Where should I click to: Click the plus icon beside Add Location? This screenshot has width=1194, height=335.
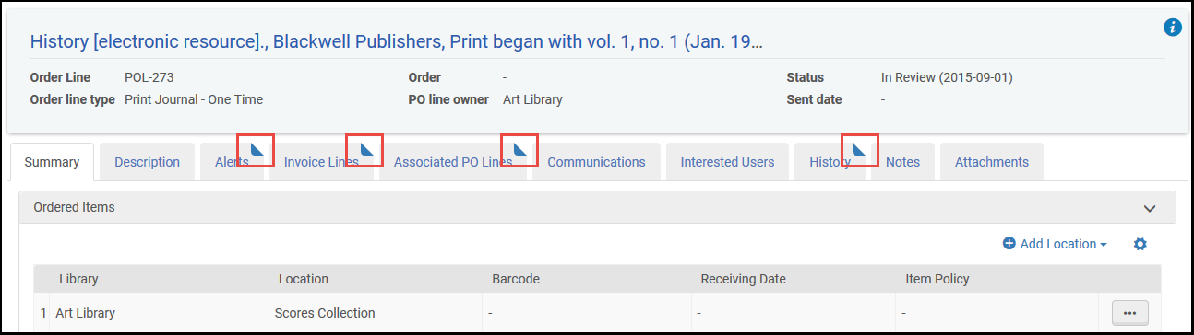pyautogui.click(x=1009, y=244)
